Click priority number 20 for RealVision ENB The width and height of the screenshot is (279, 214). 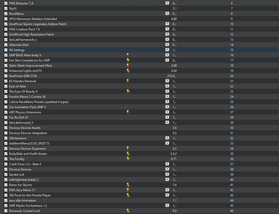[232, 76]
